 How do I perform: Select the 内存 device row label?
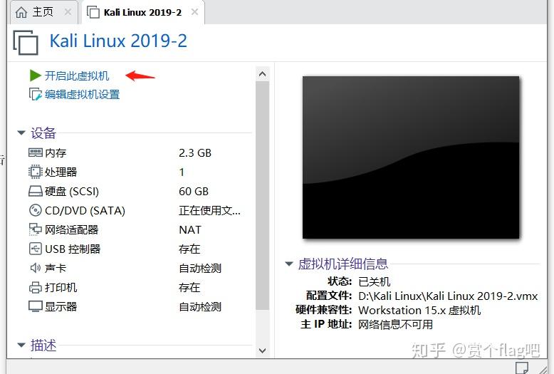56,152
